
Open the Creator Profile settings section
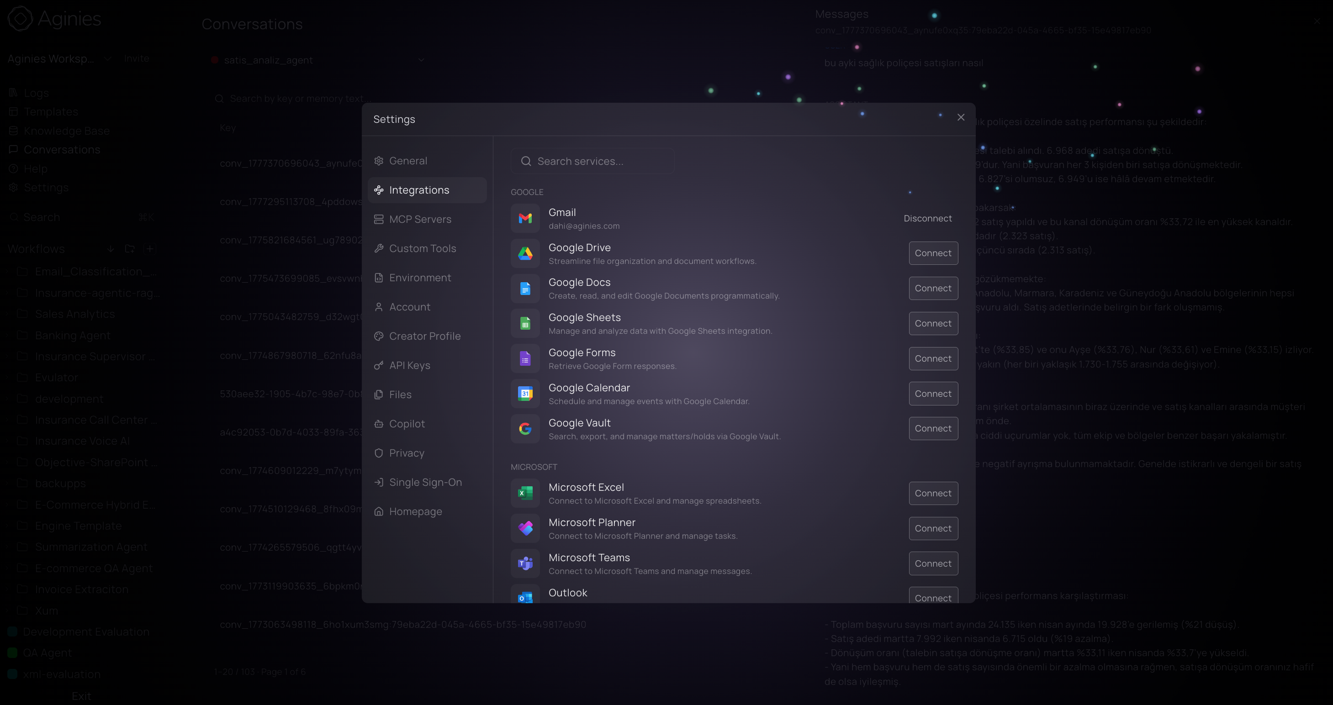click(x=427, y=336)
